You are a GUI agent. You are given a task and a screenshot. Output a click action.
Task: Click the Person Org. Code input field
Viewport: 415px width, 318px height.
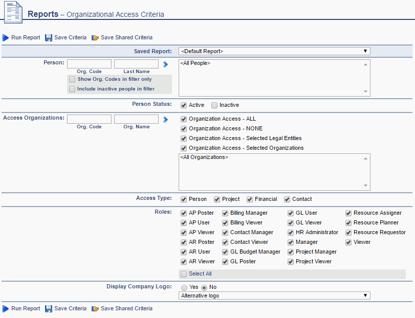[x=89, y=64]
